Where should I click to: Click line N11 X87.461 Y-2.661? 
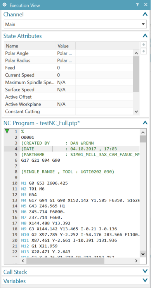pos(69,240)
